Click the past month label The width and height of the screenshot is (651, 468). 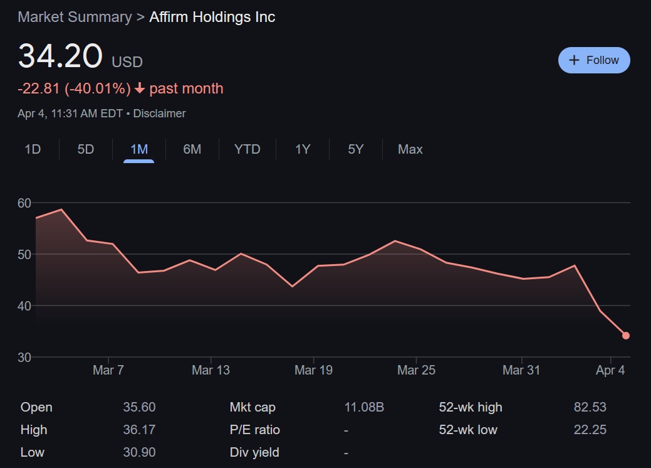tap(187, 88)
